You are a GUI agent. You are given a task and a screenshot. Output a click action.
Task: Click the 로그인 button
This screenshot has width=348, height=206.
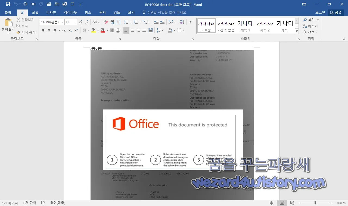(320, 12)
